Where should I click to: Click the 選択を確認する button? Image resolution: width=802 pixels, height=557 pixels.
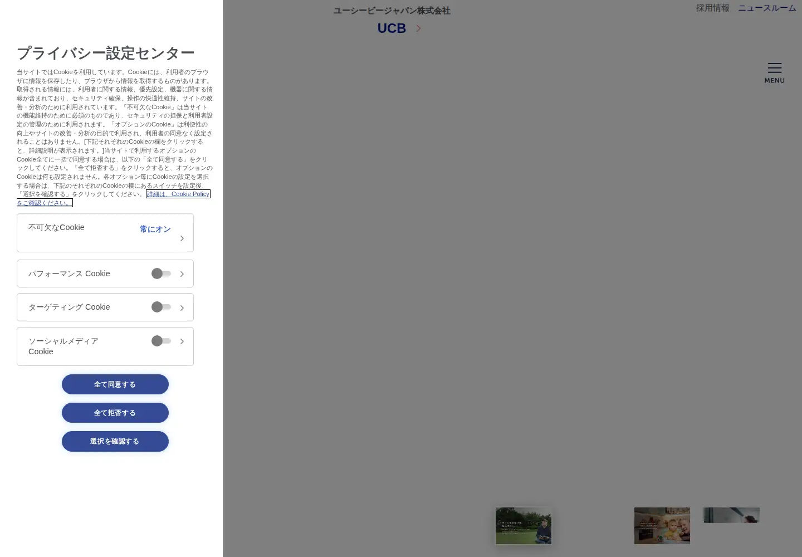click(x=115, y=441)
